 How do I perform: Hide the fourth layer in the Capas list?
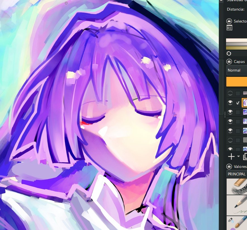click(230, 121)
